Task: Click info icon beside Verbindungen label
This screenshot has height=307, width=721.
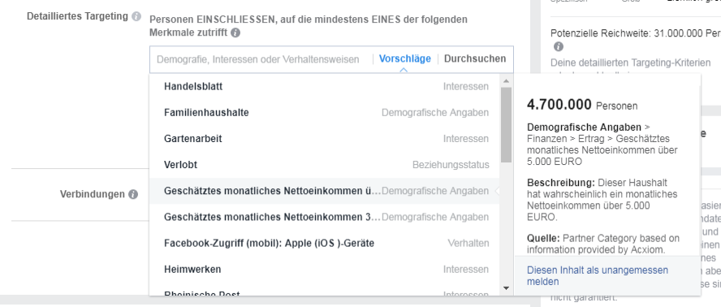Action: click(133, 194)
